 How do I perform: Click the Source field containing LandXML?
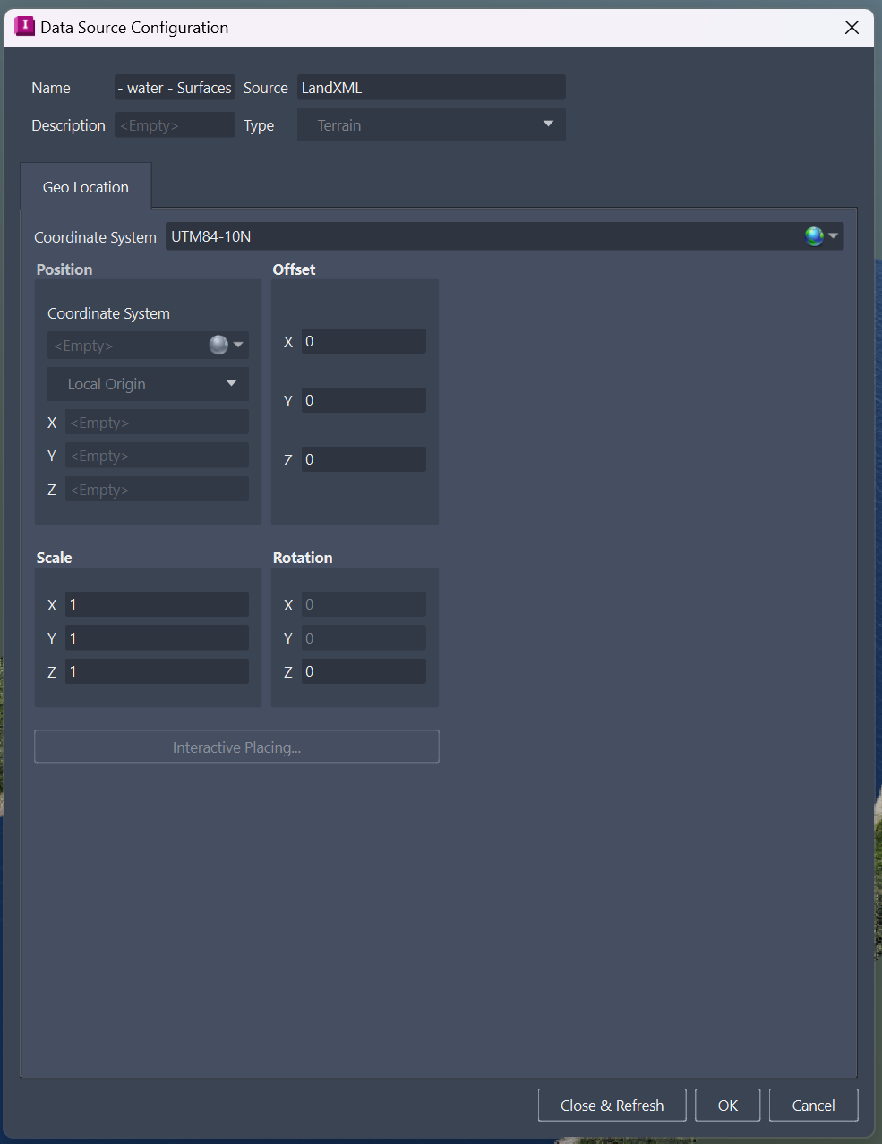coord(431,87)
